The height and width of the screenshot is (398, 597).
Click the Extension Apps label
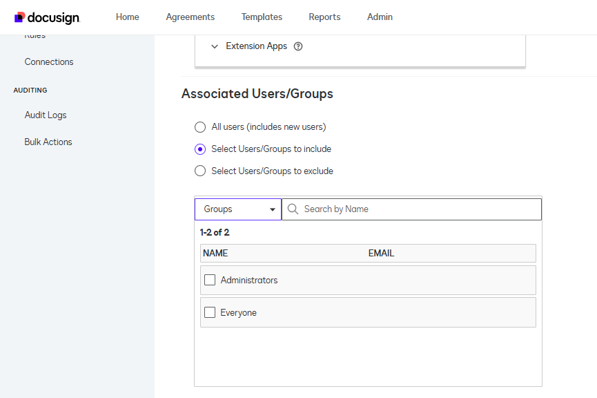(x=257, y=46)
